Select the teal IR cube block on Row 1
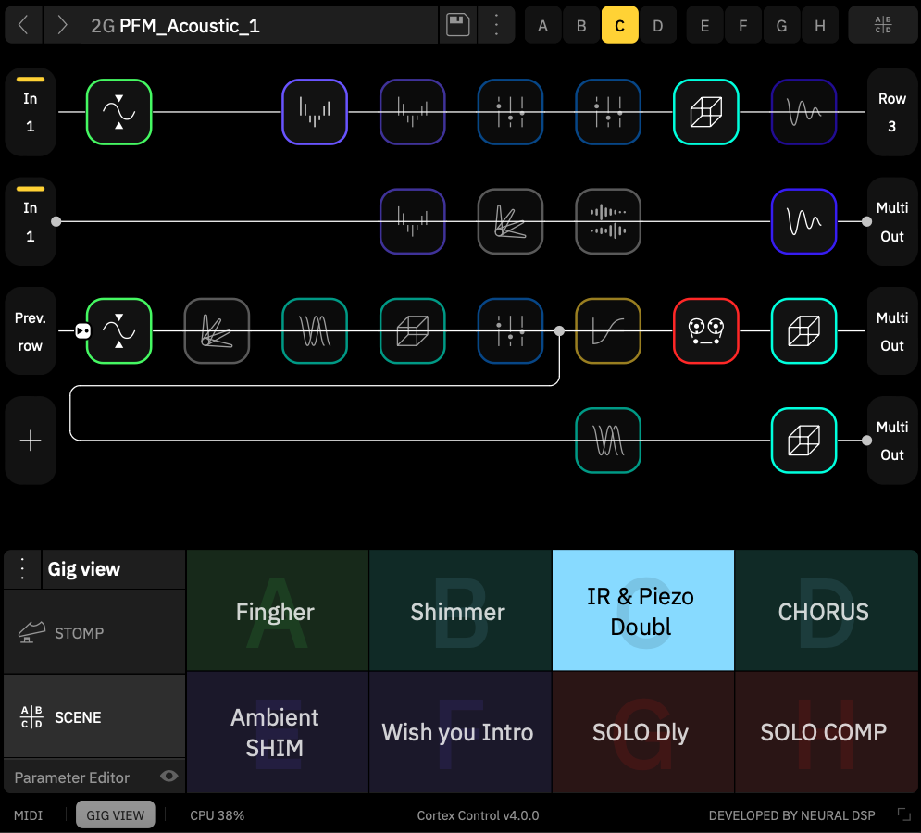Screen dimensions: 921x833 pos(705,113)
